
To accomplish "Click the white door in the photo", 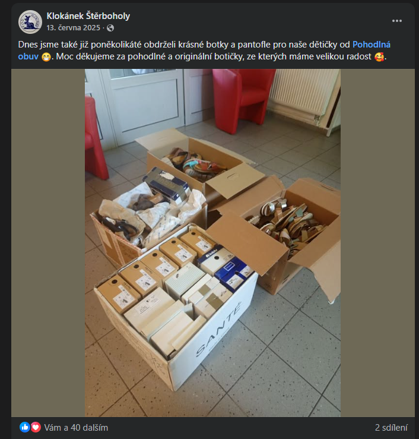I will tap(142, 106).
